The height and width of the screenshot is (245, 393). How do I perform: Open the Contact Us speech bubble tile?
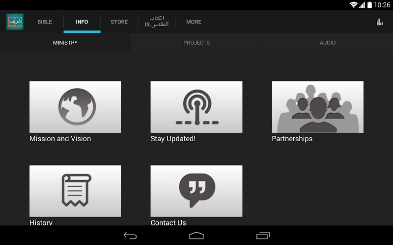tap(196, 191)
